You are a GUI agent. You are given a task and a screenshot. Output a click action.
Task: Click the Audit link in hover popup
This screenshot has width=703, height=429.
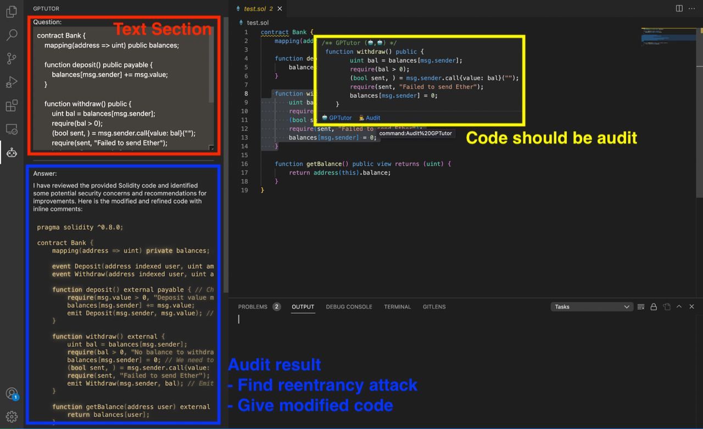tap(370, 118)
